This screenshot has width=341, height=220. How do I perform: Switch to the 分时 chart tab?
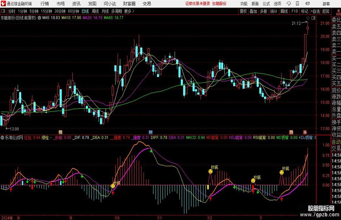point(12,11)
